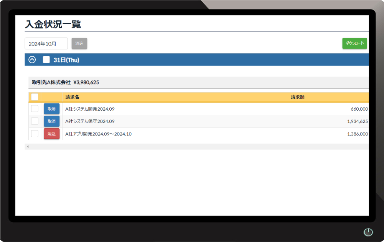Click the 請求額 column header

[328, 97]
